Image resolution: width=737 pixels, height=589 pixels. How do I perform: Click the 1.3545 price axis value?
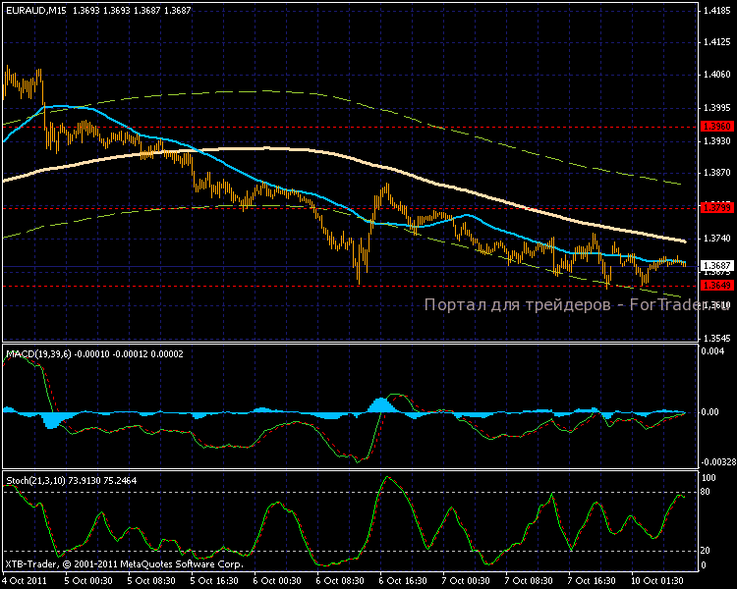point(717,338)
